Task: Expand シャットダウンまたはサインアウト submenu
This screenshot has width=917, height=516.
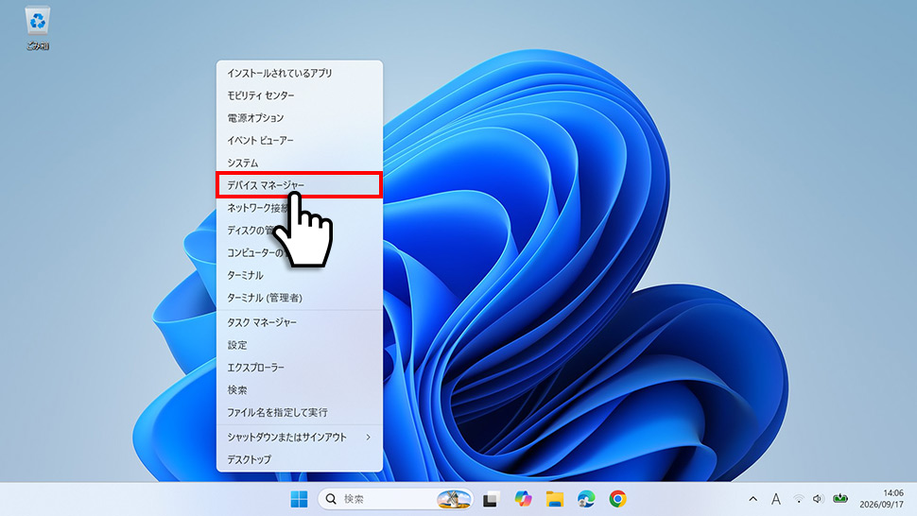Action: [300, 438]
